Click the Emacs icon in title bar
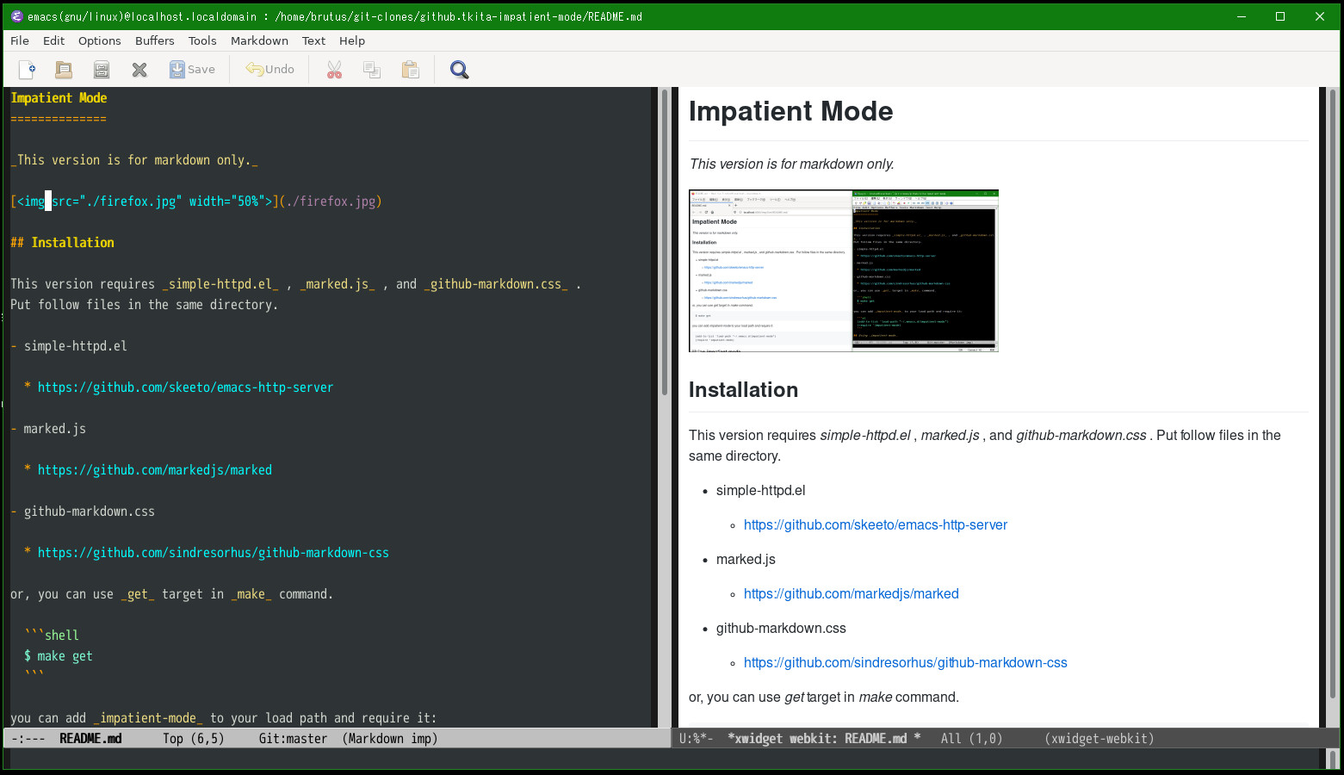The width and height of the screenshot is (1344, 775). (16, 16)
